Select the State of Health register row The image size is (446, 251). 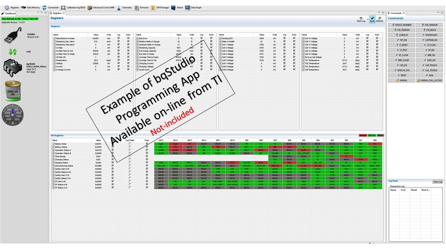[x=259, y=41]
